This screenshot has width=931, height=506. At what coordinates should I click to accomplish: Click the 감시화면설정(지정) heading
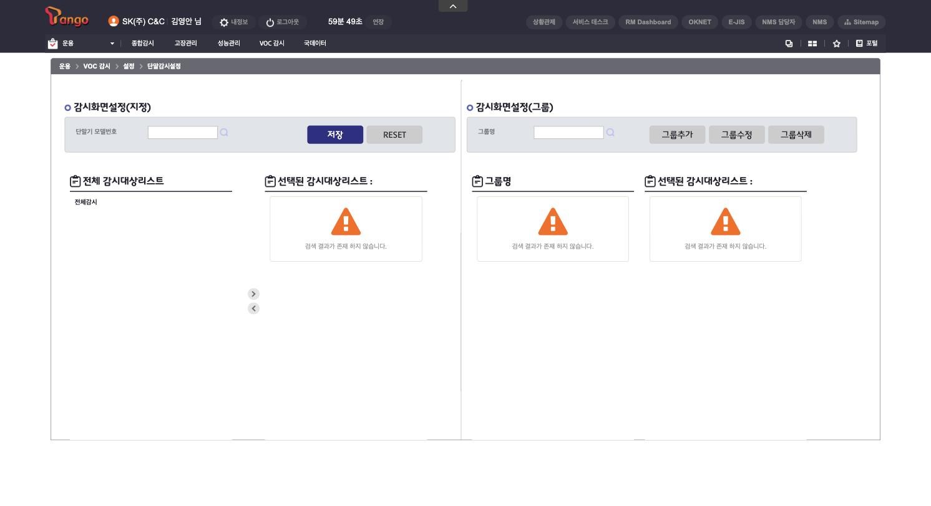(x=112, y=107)
